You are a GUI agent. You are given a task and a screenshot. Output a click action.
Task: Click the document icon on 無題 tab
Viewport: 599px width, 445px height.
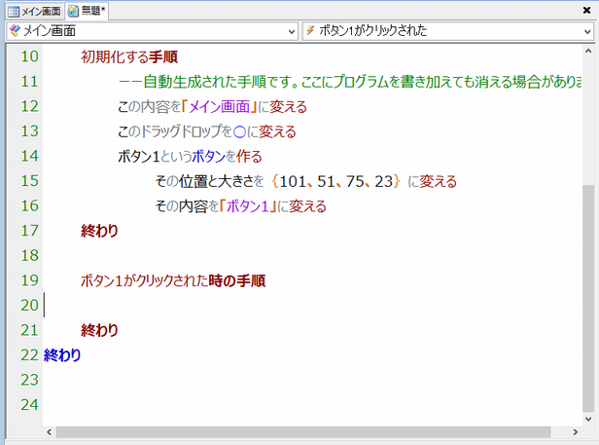click(74, 10)
